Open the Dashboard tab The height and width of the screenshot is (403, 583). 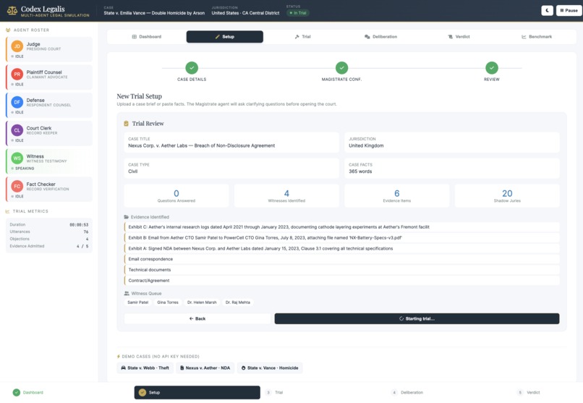(x=147, y=37)
